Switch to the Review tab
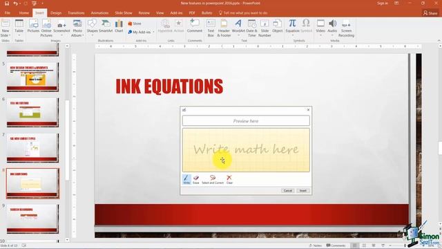 144,13
